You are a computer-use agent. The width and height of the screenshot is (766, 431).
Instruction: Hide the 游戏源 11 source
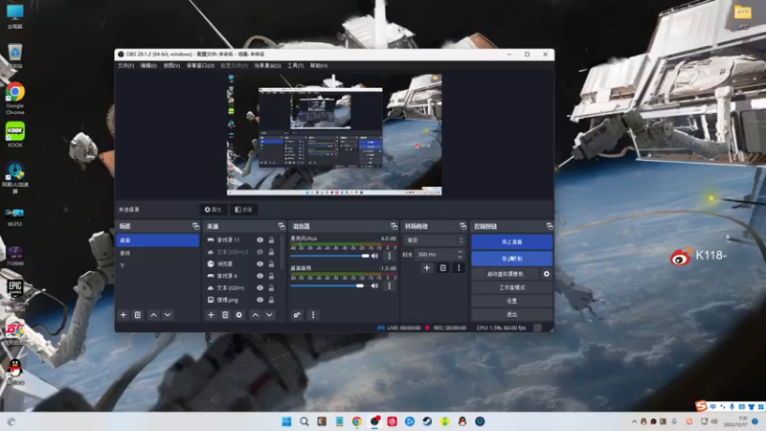259,240
